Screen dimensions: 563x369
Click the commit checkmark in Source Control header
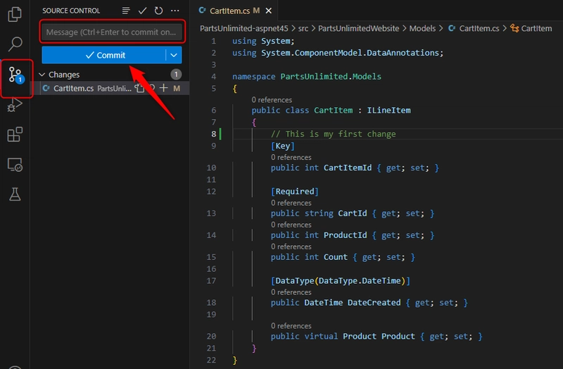(142, 11)
